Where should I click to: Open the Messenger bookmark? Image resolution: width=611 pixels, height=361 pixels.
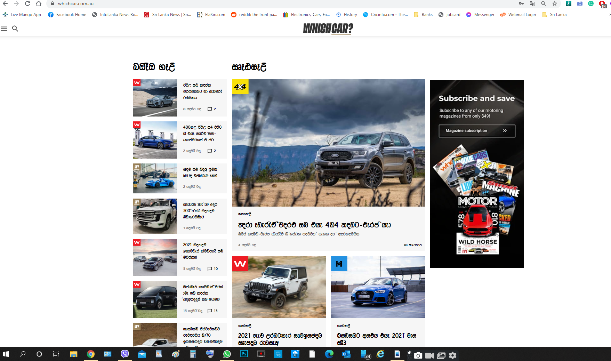click(x=480, y=15)
